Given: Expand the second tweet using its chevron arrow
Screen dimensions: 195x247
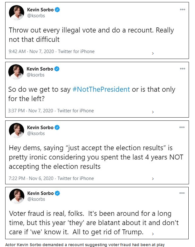Looking at the screenshot, I should click(x=153, y=112).
